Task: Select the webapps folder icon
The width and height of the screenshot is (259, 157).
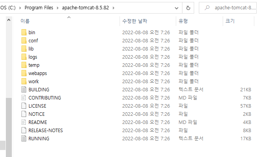Action: [24, 73]
